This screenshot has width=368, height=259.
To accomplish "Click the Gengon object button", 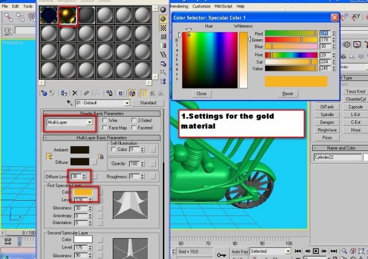I will pyautogui.click(x=327, y=122).
